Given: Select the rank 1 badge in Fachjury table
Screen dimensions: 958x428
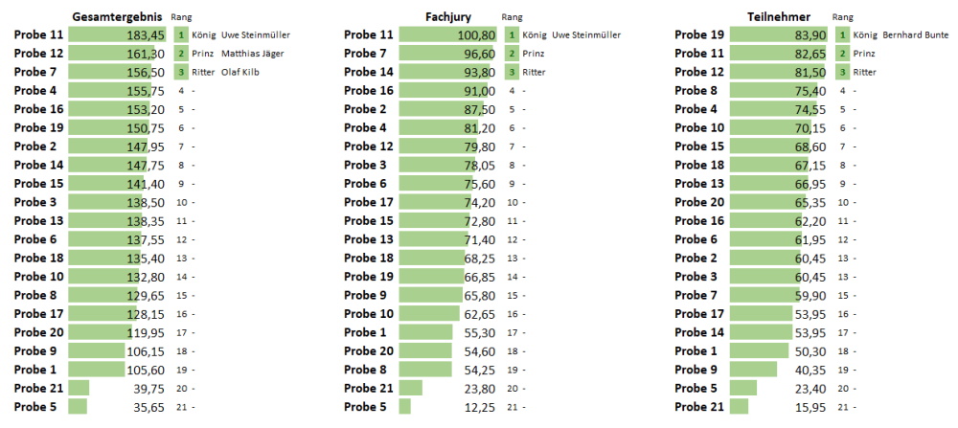Looking at the screenshot, I should [510, 34].
